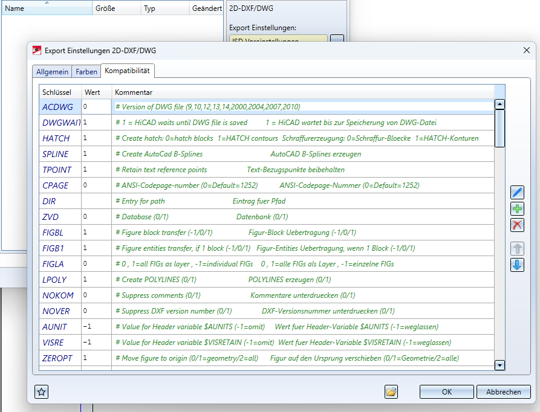Select the NOVER key cell

click(60, 311)
